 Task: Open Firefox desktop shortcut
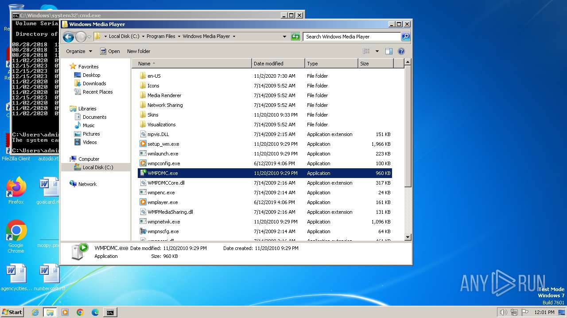coord(16,190)
